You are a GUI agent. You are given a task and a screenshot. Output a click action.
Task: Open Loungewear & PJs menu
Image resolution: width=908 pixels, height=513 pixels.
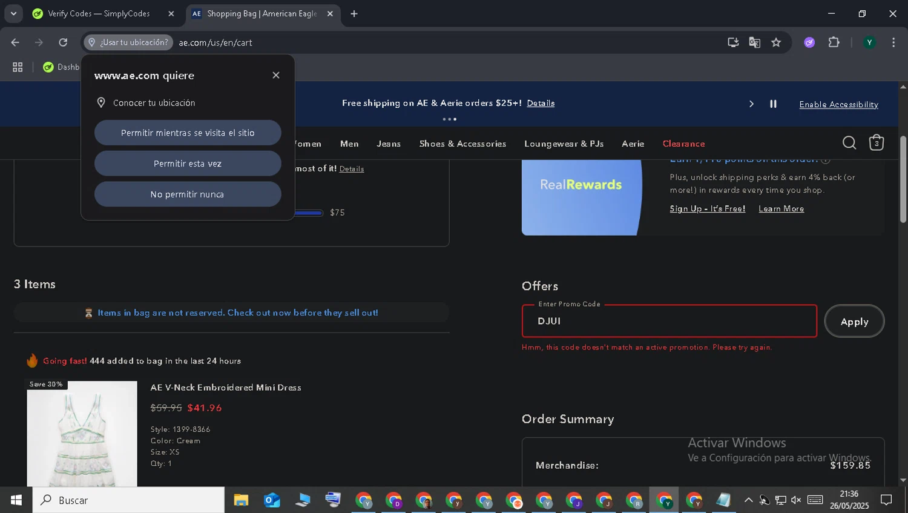coord(564,144)
